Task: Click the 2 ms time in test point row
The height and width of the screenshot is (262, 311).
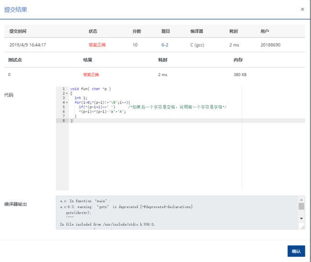Action: coord(163,75)
